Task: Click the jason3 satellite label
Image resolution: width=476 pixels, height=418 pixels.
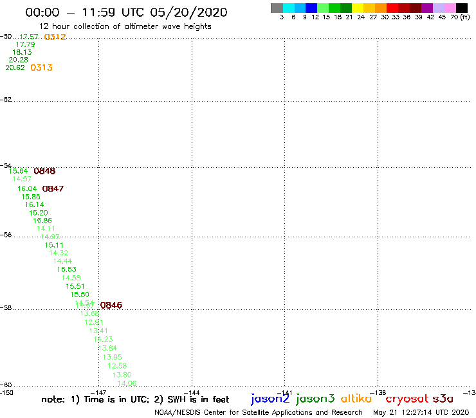Action: (315, 399)
